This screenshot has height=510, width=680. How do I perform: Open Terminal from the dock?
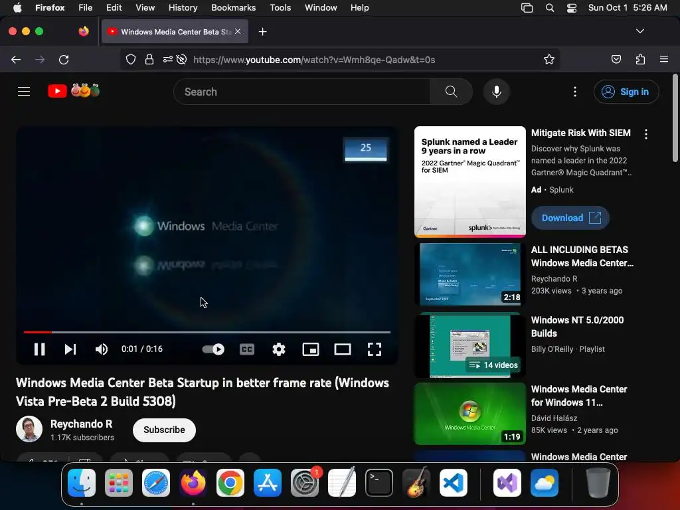[x=379, y=483]
